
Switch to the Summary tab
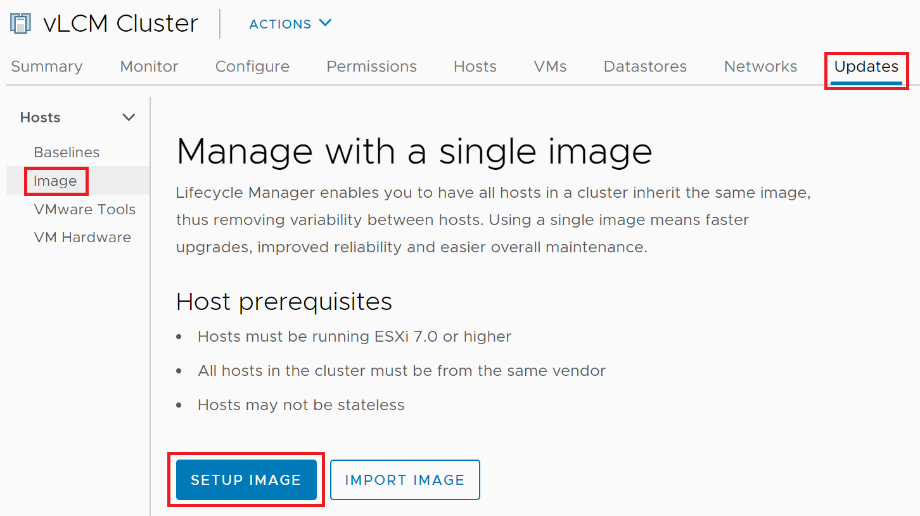(47, 67)
